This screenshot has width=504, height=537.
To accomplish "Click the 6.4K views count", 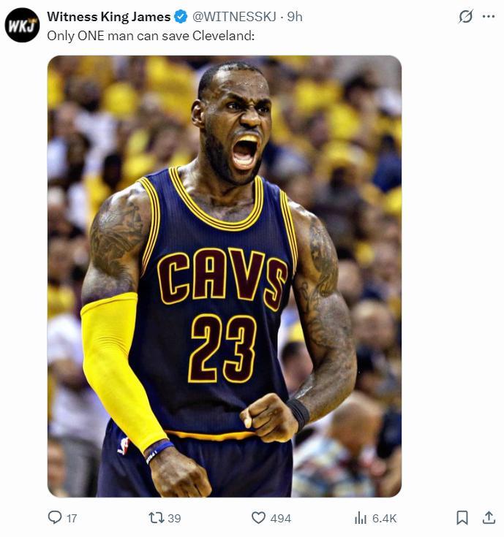I will [384, 518].
